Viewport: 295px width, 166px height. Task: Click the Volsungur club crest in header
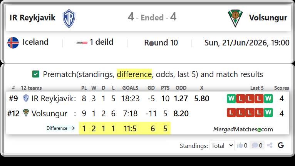[x=235, y=18]
